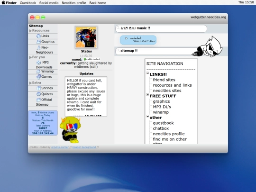Open the Winamp sidebar link

[x=47, y=71]
